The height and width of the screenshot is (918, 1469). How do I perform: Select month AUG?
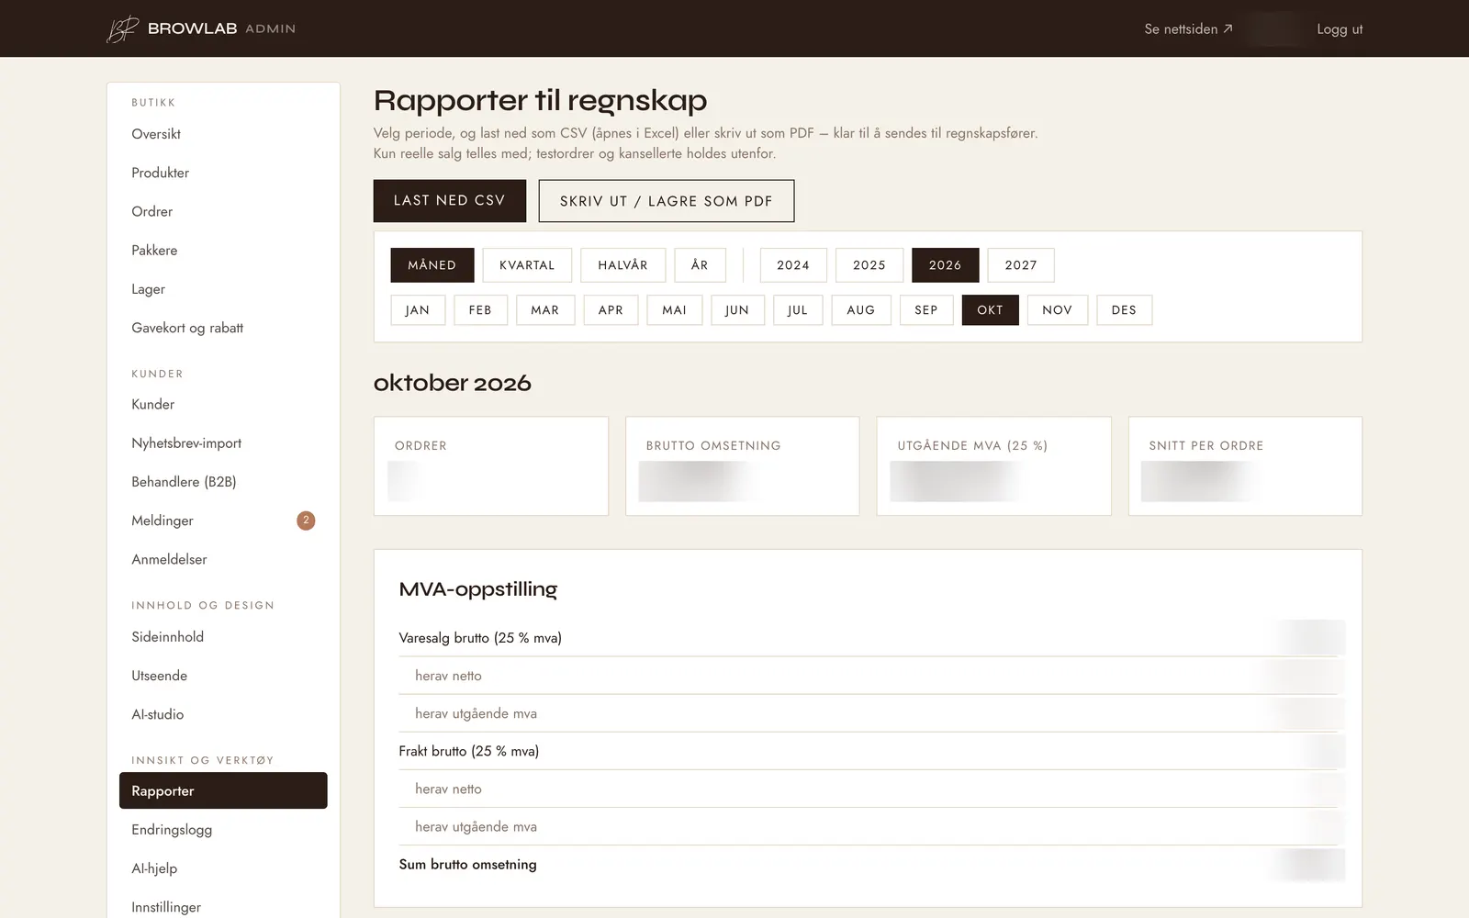tap(861, 310)
